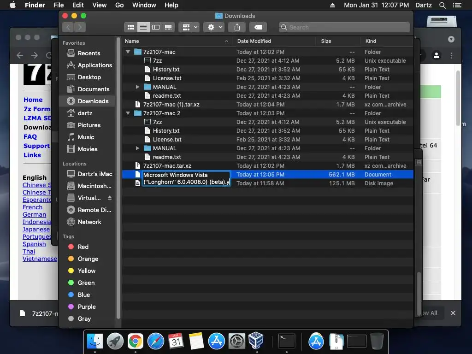Expand MANUAL folder inside 7z2107-mac

click(137, 87)
